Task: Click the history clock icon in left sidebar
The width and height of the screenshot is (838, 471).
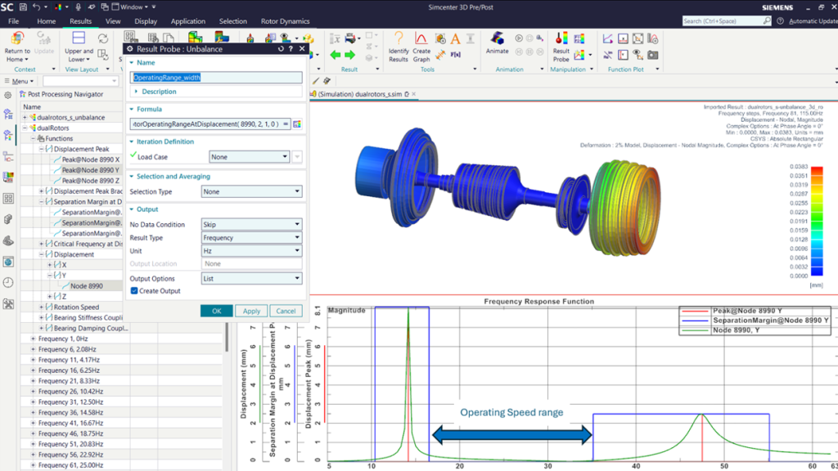Action: click(8, 282)
